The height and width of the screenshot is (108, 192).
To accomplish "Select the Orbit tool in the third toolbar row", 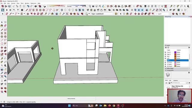I will pos(57,14).
